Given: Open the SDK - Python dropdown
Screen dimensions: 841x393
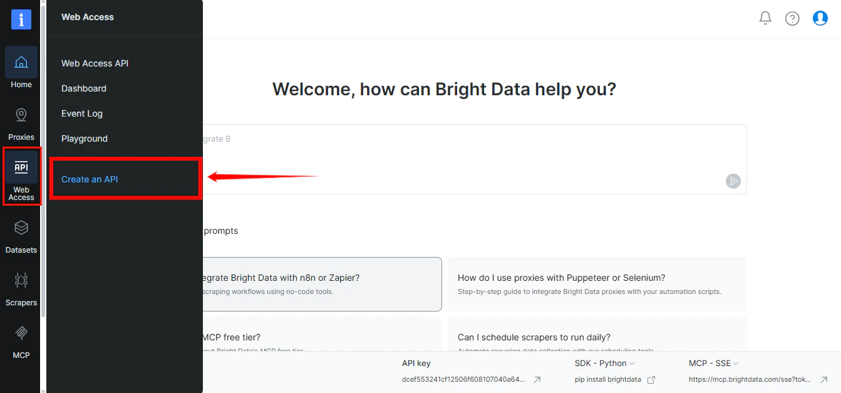Looking at the screenshot, I should [604, 363].
